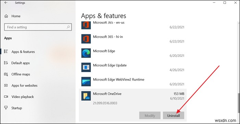
Task: Click the 153 MB size value
Action: pyautogui.click(x=179, y=94)
